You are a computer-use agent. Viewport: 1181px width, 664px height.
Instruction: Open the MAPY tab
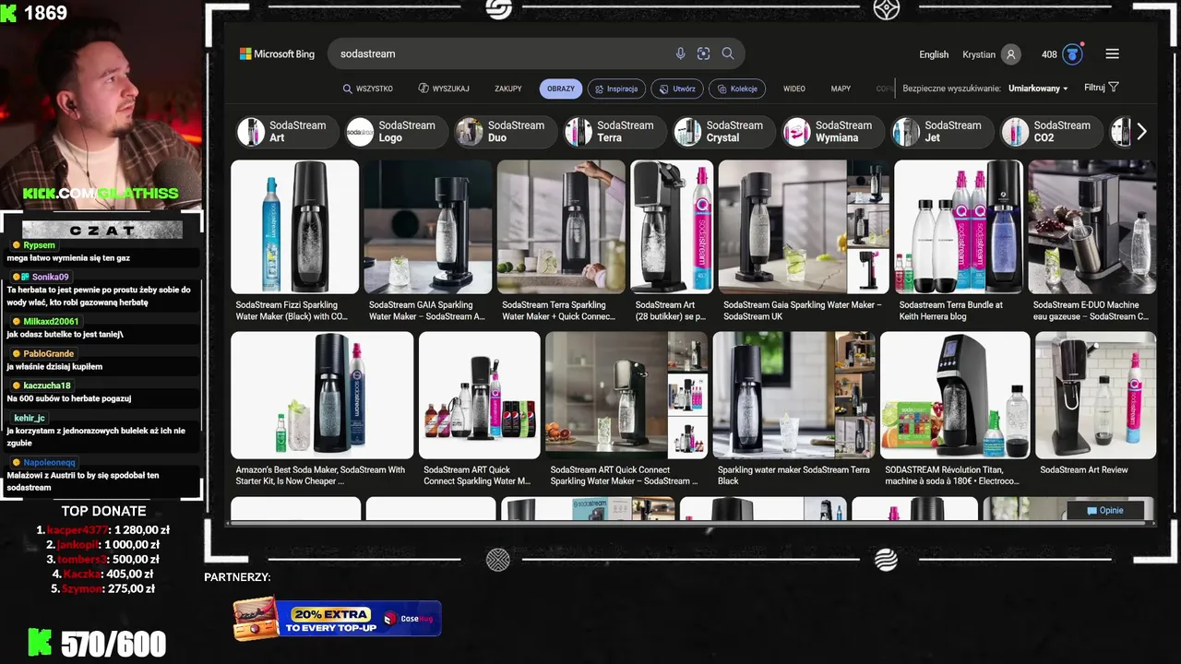841,89
